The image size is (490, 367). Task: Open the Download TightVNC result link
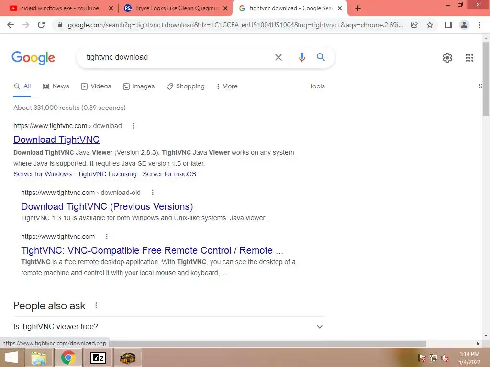pos(56,140)
